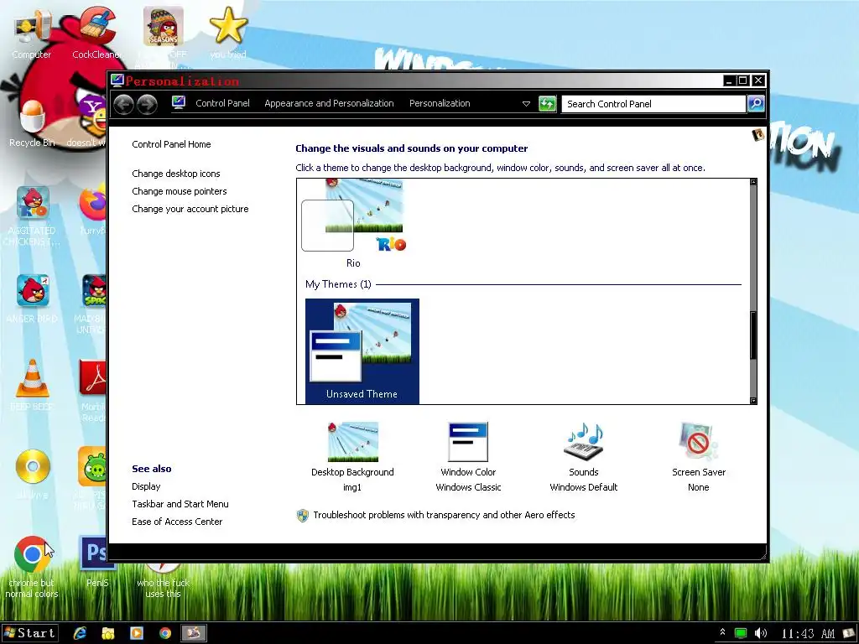The width and height of the screenshot is (859, 644).
Task: Click the theme list scroll down arrow
Action: [x=753, y=401]
